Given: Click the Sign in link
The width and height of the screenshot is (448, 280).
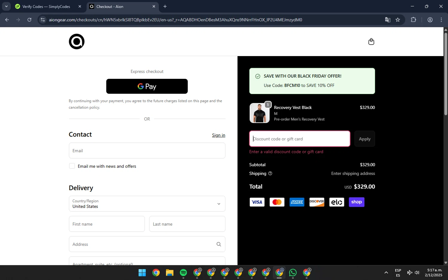Looking at the screenshot, I should click(x=219, y=135).
